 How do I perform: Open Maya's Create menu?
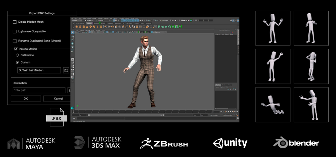pos(80,18)
